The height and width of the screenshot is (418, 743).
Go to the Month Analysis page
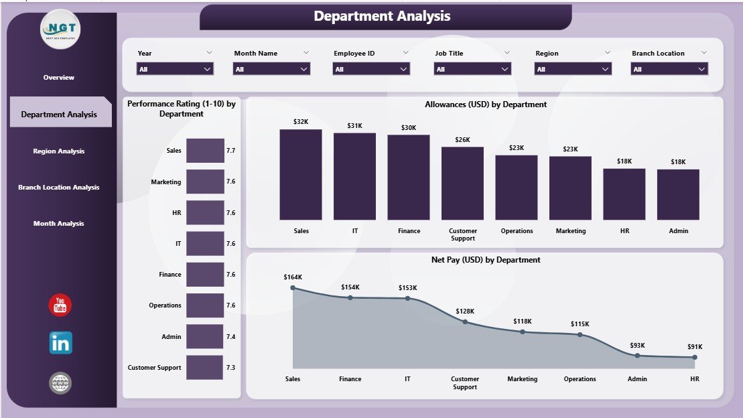coord(58,223)
